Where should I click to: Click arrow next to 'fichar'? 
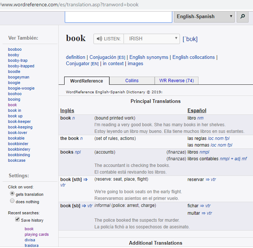tap(202, 206)
